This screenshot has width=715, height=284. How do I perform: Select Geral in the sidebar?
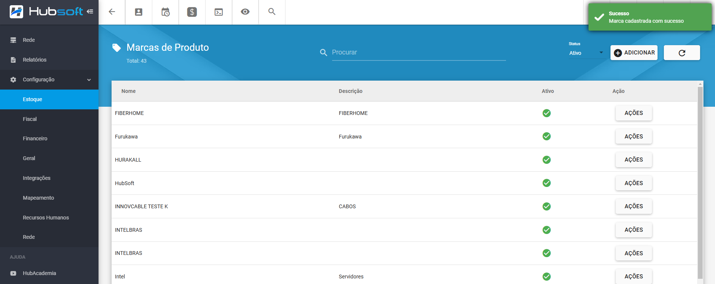49,158
